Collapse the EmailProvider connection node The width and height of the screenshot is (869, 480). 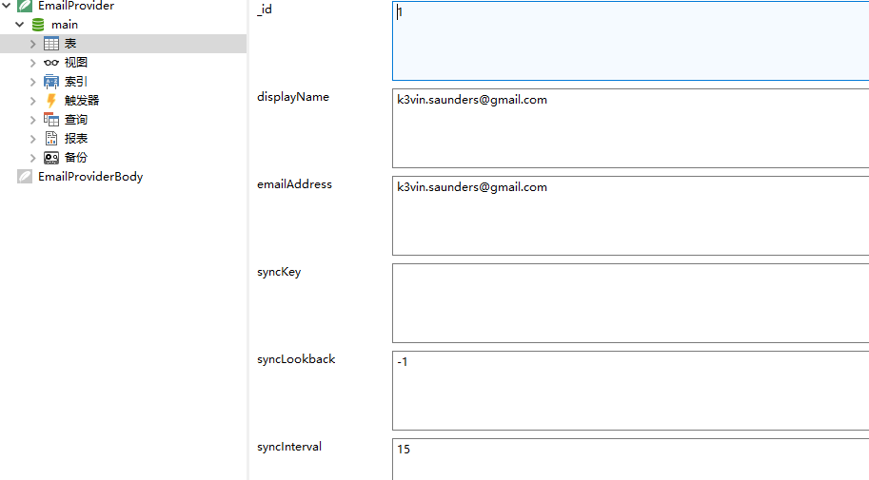pyautogui.click(x=7, y=6)
